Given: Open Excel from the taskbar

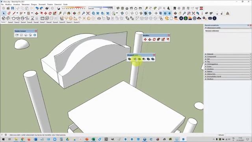Looking at the screenshot, I should click(93, 139).
